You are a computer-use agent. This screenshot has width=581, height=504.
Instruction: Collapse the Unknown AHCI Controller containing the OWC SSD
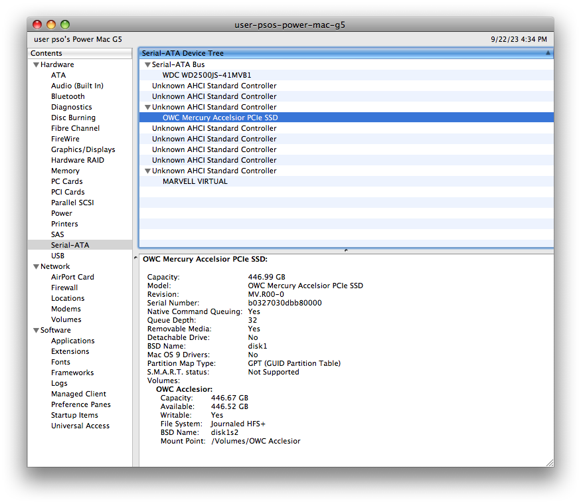(x=147, y=107)
